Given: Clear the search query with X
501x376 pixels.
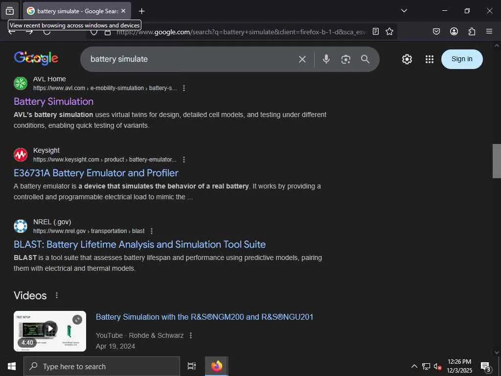Looking at the screenshot, I should [x=302, y=59].
